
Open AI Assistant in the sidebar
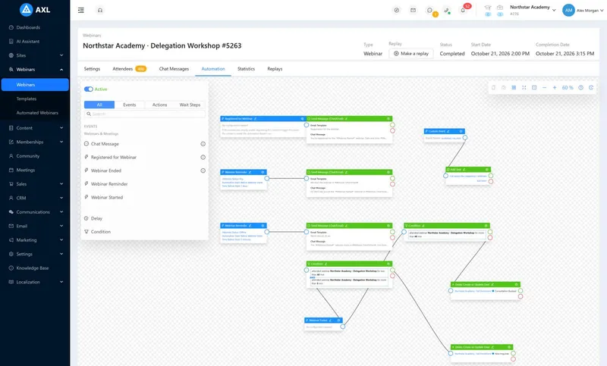click(27, 42)
